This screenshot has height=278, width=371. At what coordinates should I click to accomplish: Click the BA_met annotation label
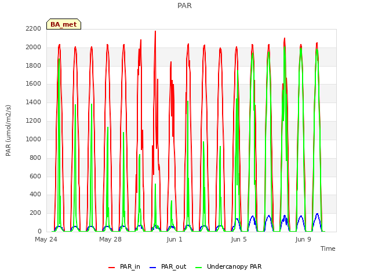64,24
